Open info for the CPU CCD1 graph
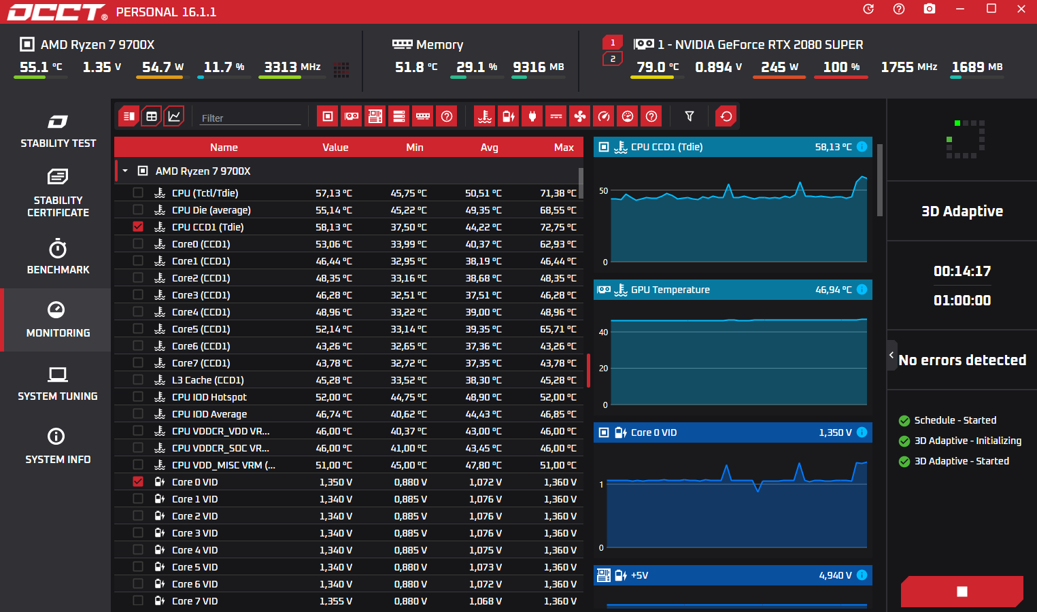This screenshot has height=612, width=1037. click(x=862, y=147)
